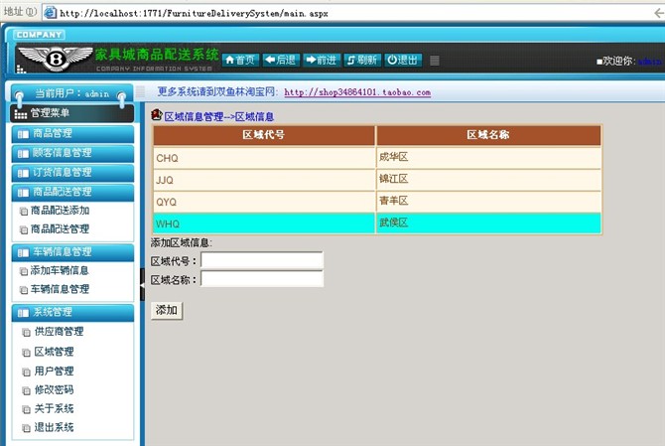The width and height of the screenshot is (665, 446).
Task: Open 车辆信息管理 sub-item in vehicle section
Action: 60,289
